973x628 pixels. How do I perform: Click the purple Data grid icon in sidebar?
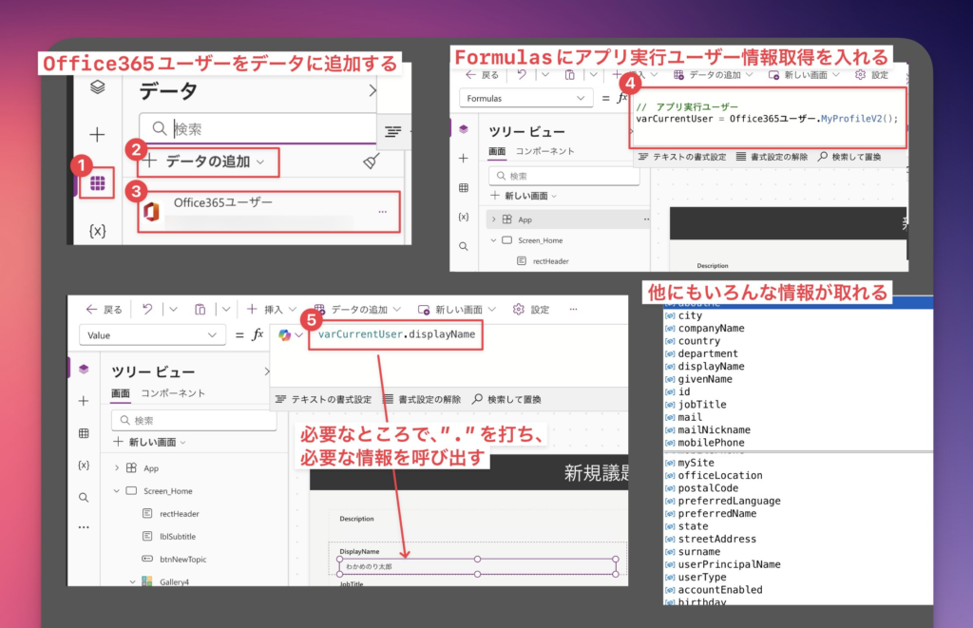[96, 183]
